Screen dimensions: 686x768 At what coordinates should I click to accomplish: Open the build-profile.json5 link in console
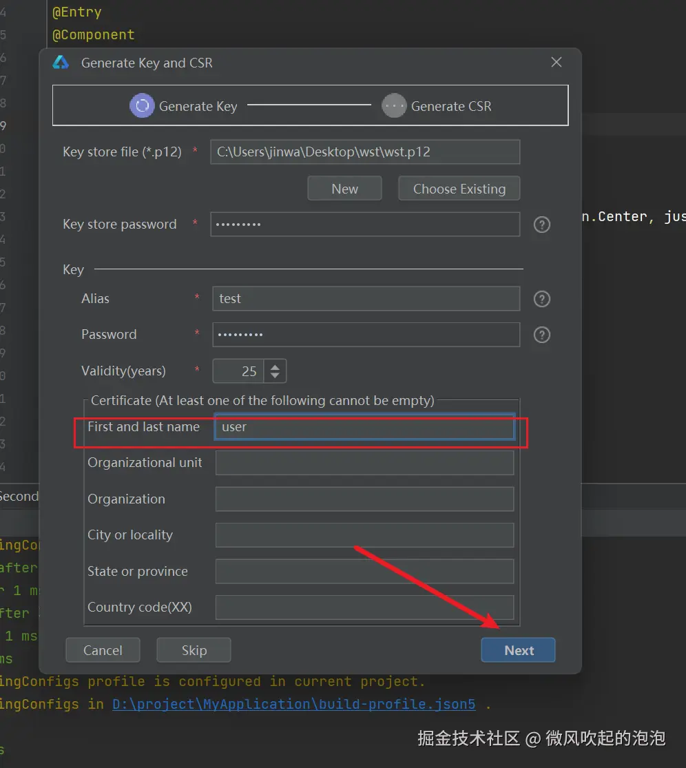tap(294, 705)
